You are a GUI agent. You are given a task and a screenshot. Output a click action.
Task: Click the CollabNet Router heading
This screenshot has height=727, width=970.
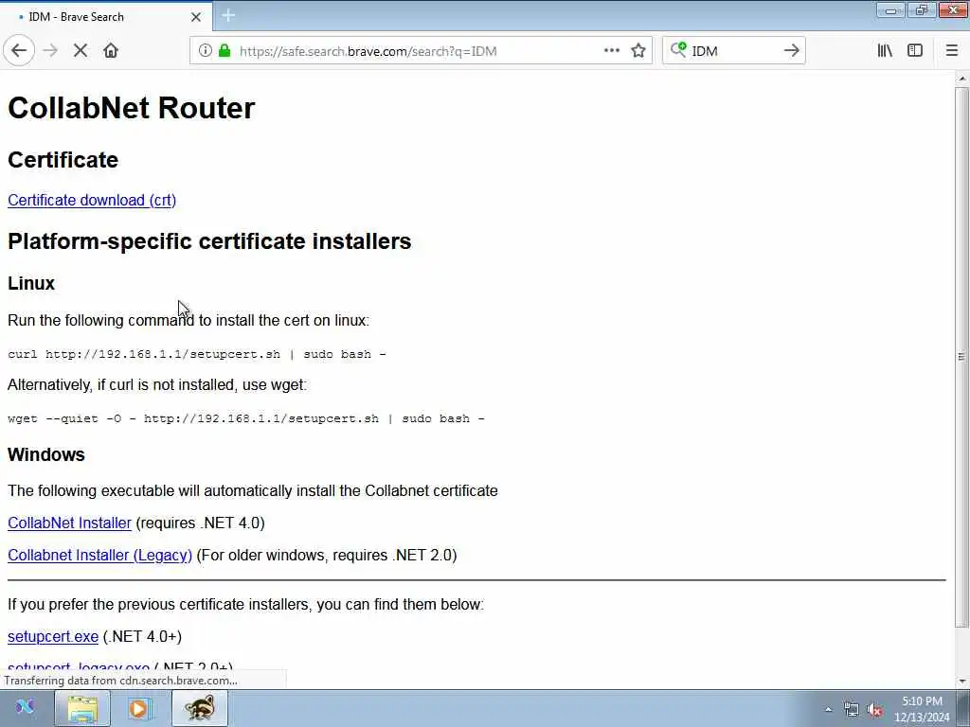click(x=131, y=108)
